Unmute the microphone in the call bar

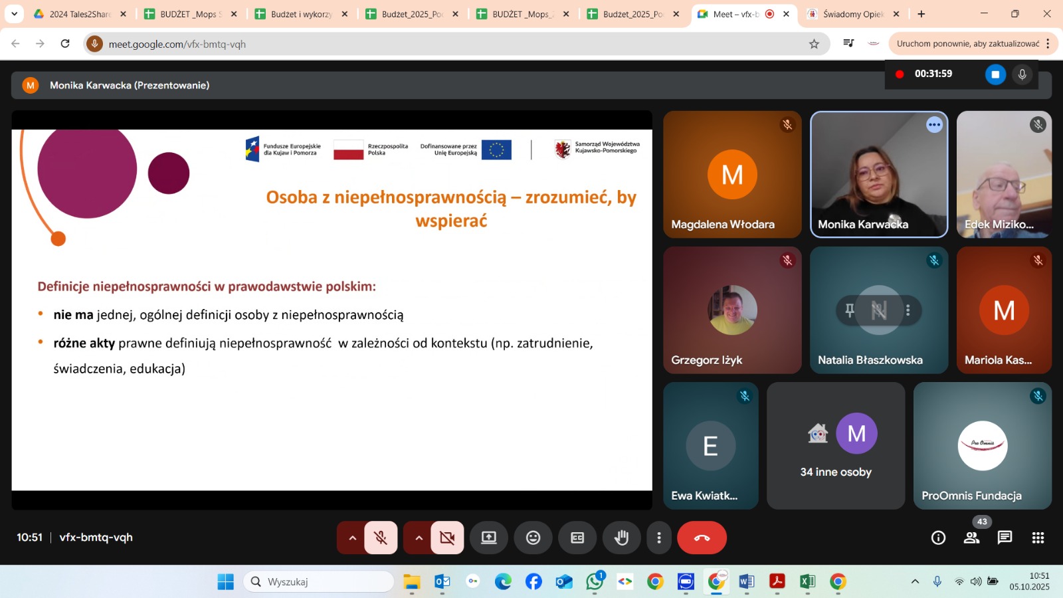pos(381,538)
